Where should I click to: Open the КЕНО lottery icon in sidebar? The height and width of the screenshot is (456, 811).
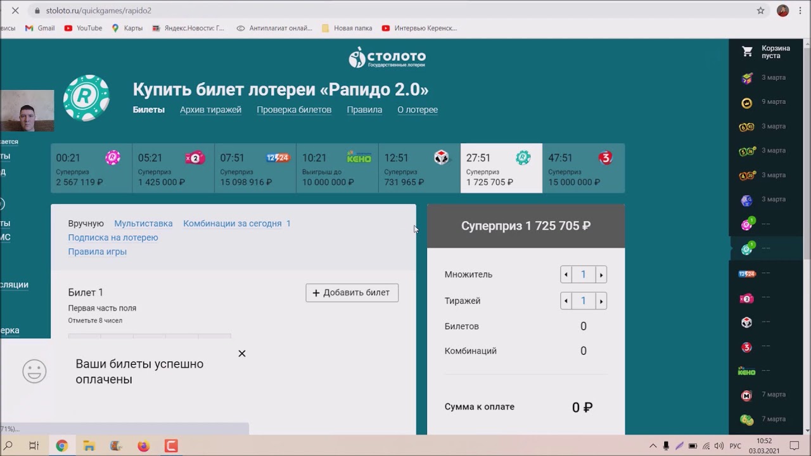[747, 371]
